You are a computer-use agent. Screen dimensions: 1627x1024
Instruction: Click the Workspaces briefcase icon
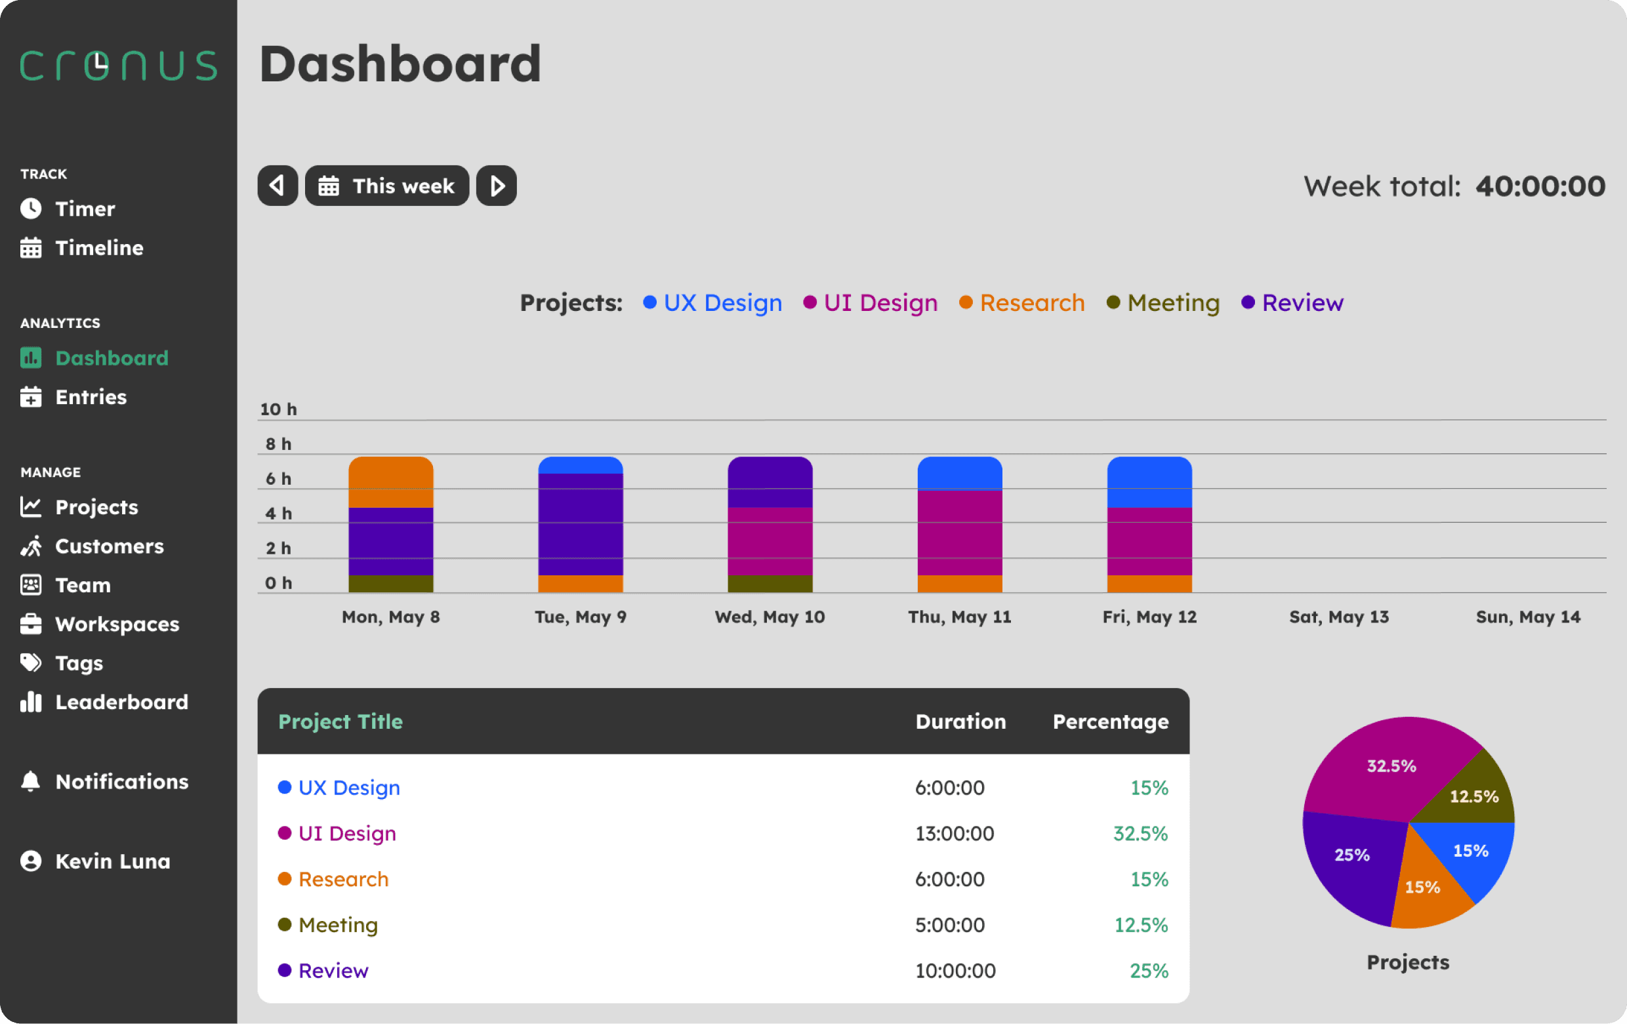point(30,624)
